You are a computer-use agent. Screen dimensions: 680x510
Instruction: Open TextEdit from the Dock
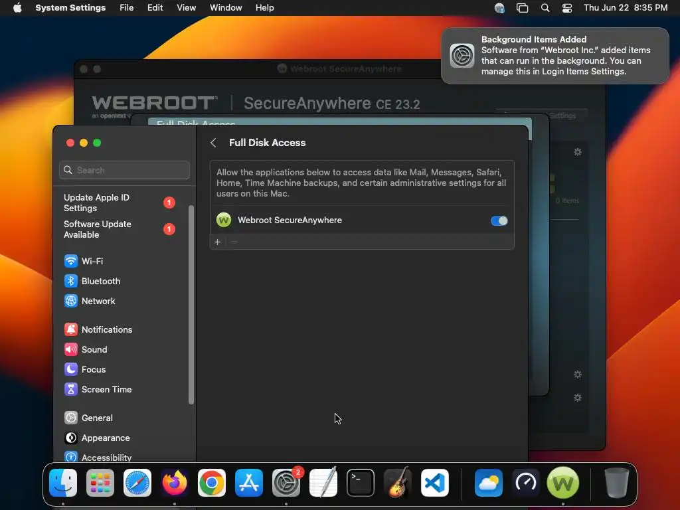(x=323, y=483)
